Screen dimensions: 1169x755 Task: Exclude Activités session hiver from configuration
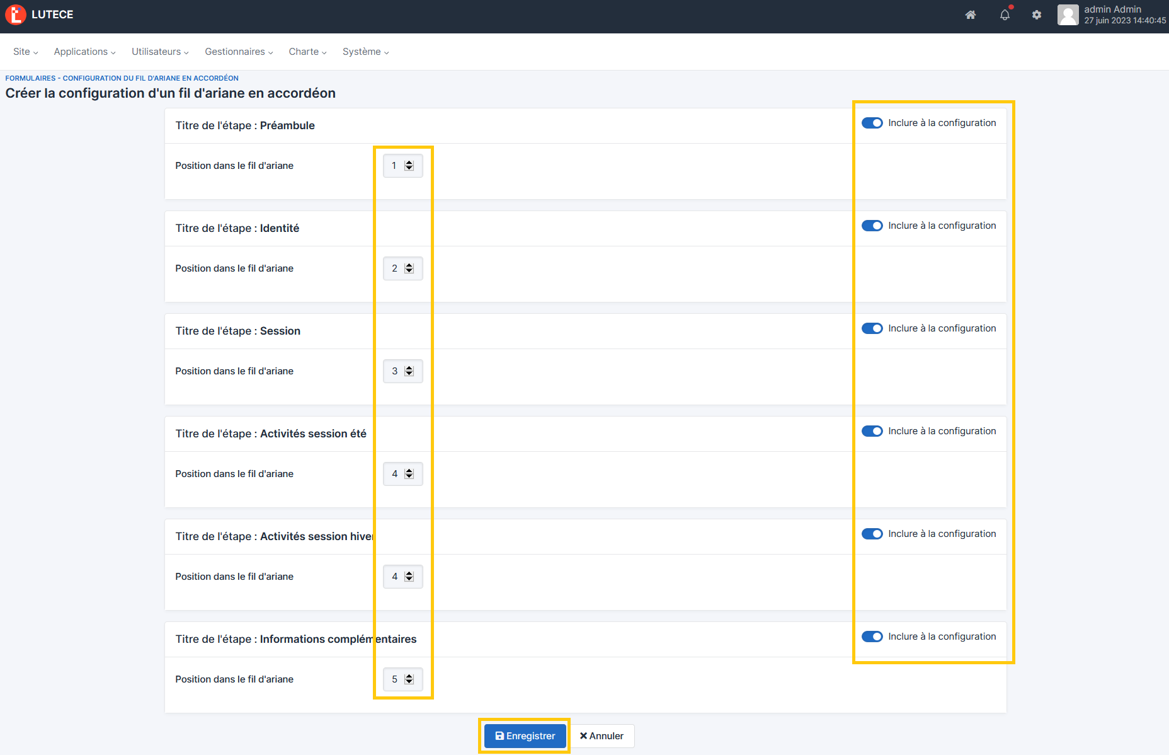click(x=872, y=534)
